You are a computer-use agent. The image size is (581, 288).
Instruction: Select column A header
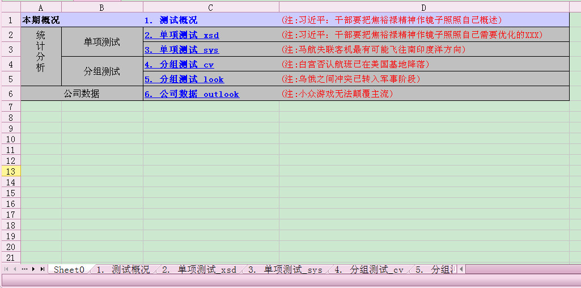(41, 7)
